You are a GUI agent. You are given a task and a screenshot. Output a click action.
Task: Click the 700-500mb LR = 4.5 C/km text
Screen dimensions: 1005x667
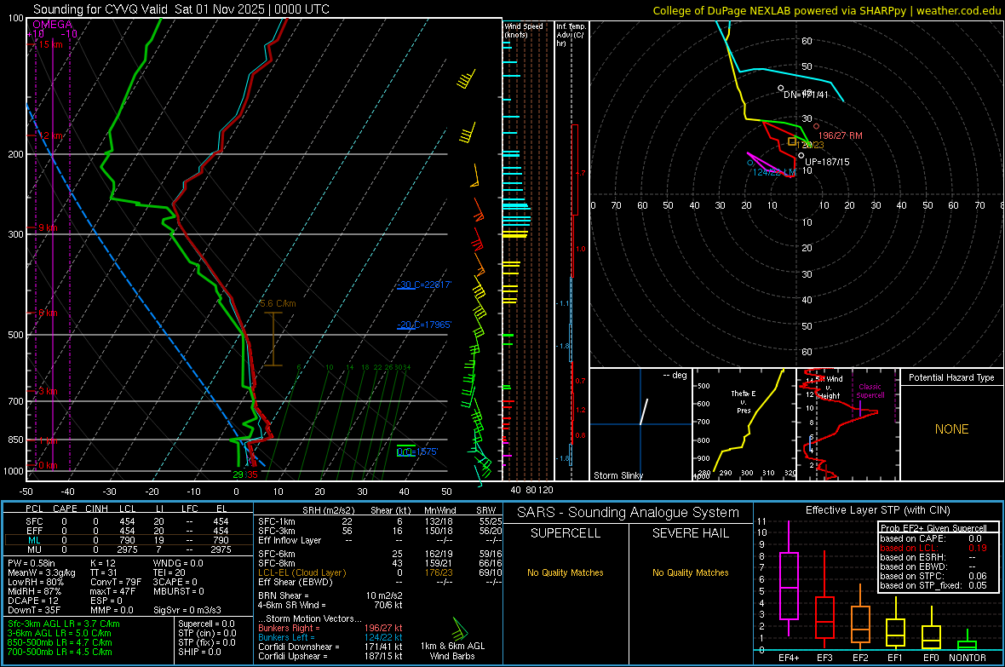tap(60, 652)
